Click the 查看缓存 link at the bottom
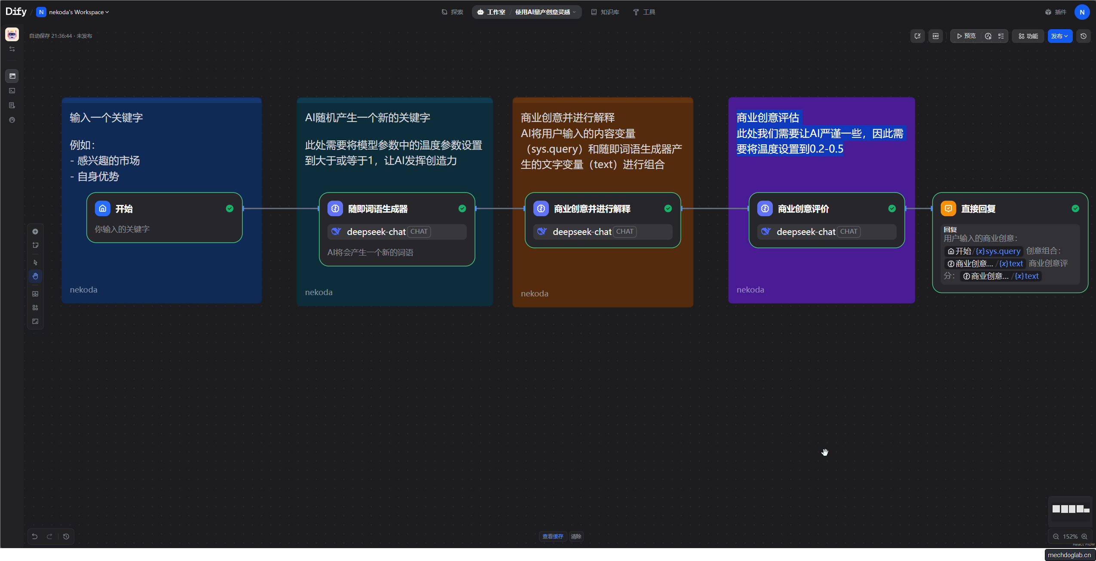The width and height of the screenshot is (1096, 561). 552,536
